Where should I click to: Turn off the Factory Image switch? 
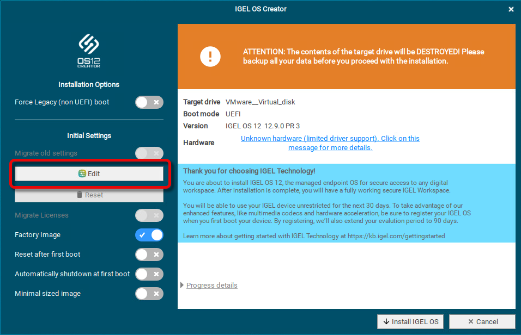[149, 235]
